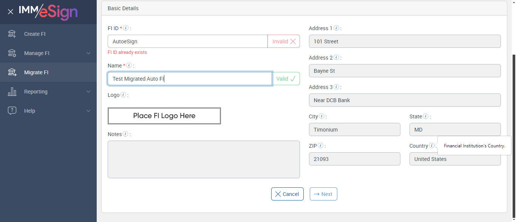
Task: Expand the Reporting menu chevron
Action: click(88, 92)
